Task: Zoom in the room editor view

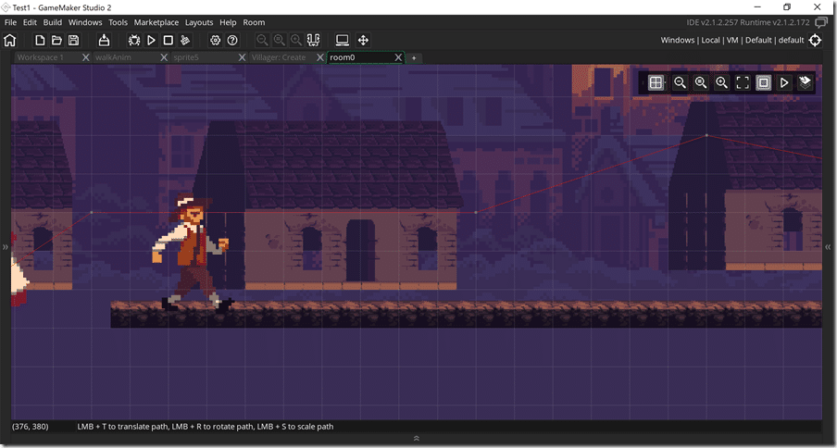Action: pos(721,82)
